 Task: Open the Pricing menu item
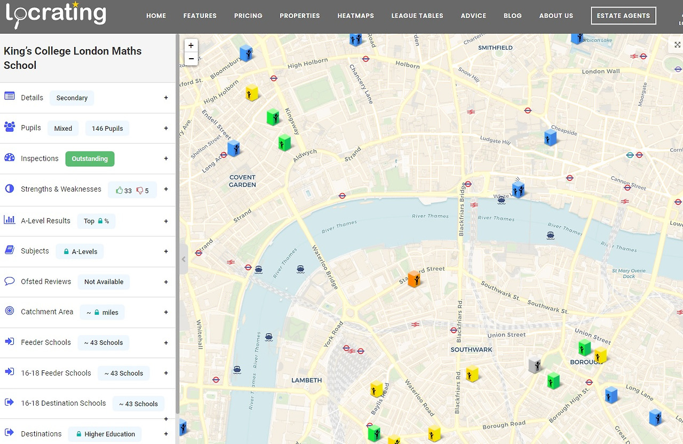coord(248,15)
